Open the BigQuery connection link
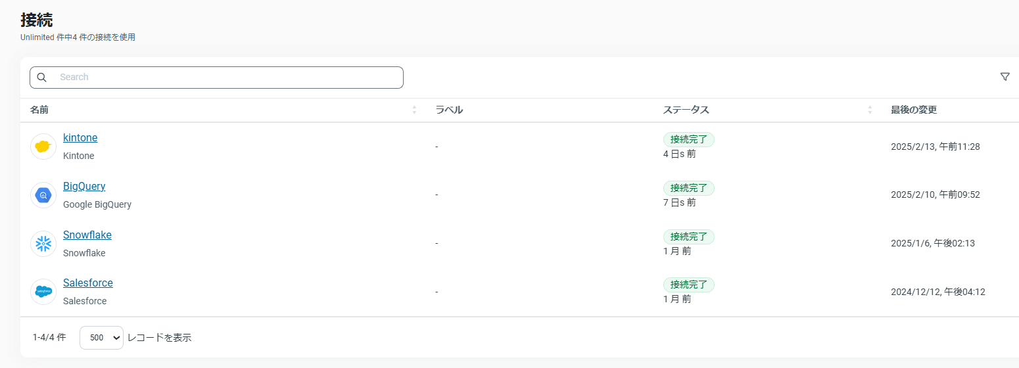This screenshot has height=368, width=1019. coord(84,187)
